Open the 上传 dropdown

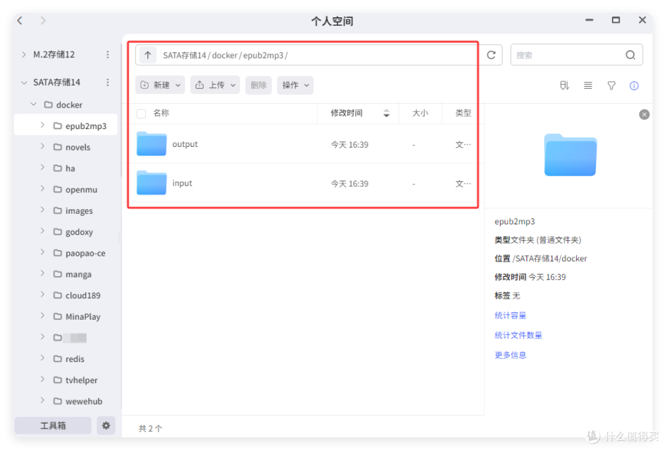[x=215, y=85]
